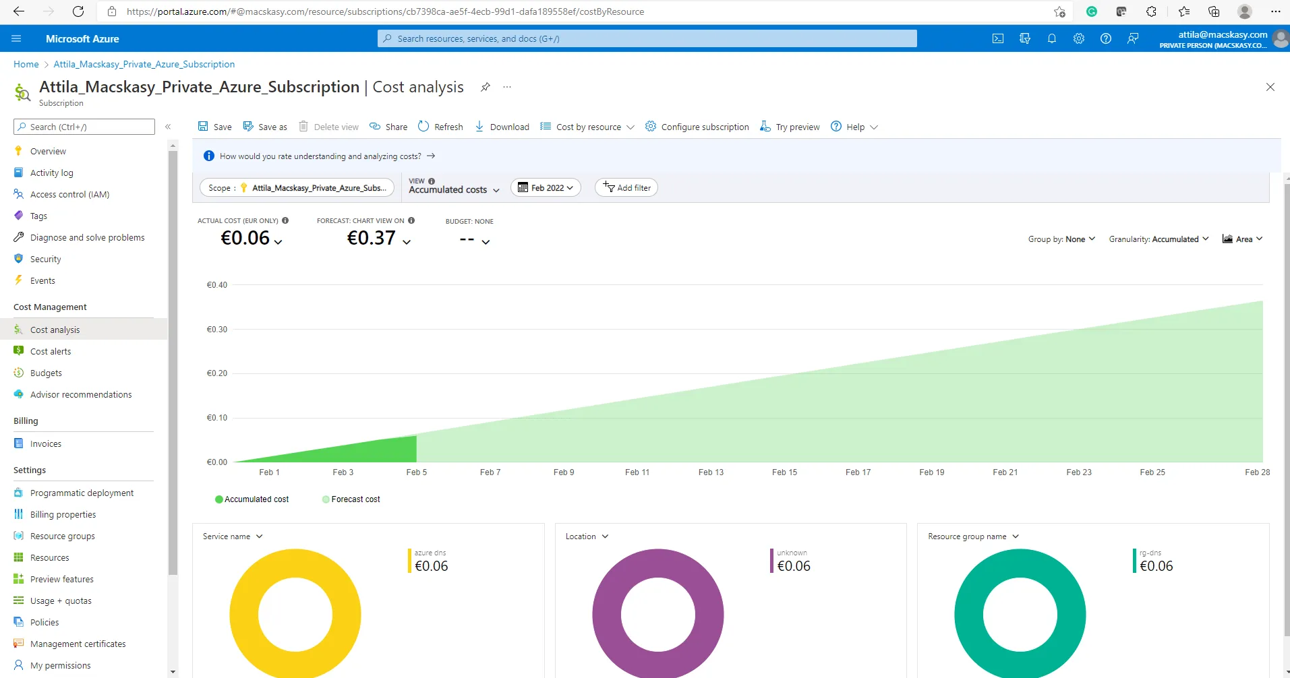The width and height of the screenshot is (1290, 678).
Task: Open portal settings gear icon
Action: pyautogui.click(x=1079, y=38)
